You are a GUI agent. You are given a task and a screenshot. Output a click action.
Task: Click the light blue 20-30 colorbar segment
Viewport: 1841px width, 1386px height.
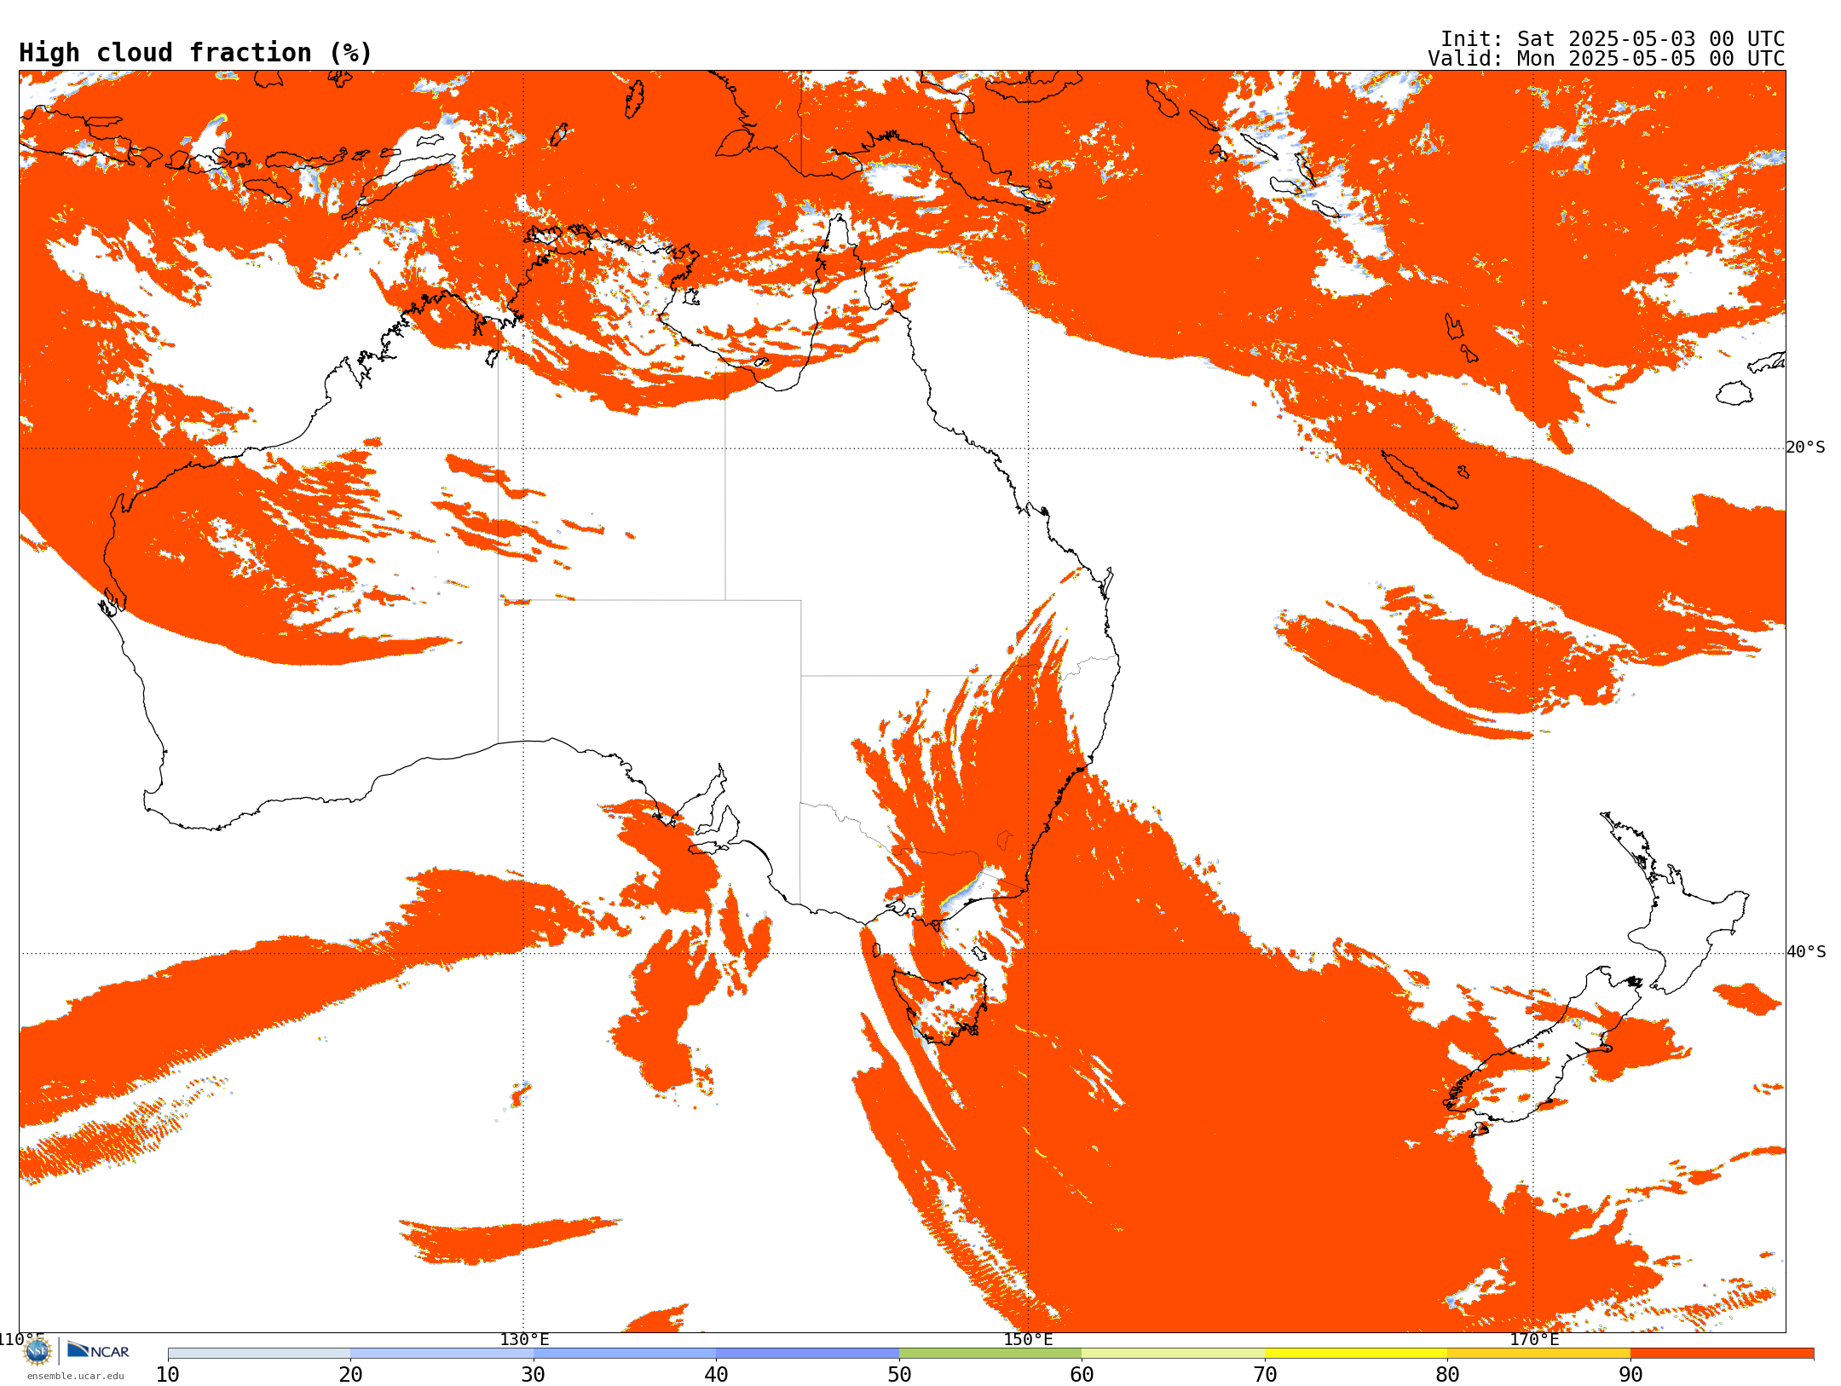(x=441, y=1354)
